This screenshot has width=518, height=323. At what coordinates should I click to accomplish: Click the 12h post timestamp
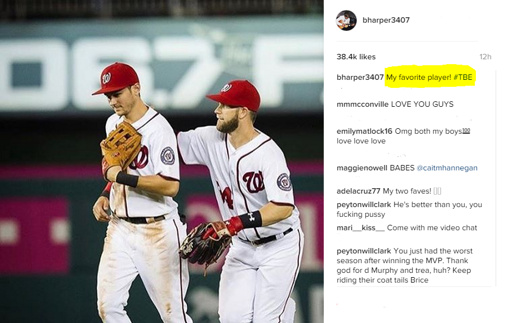(485, 57)
